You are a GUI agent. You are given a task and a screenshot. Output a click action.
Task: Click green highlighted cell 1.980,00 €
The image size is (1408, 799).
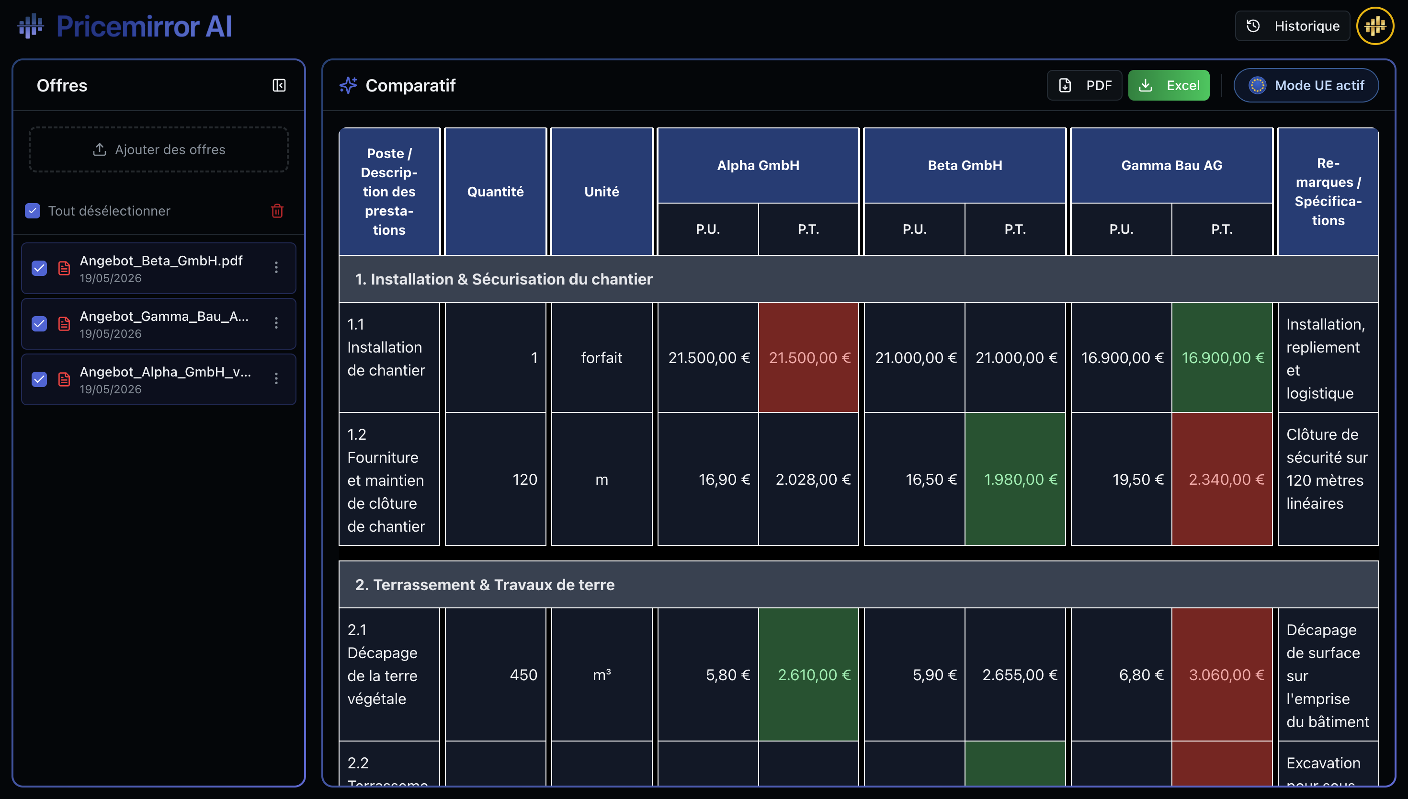(x=1015, y=479)
